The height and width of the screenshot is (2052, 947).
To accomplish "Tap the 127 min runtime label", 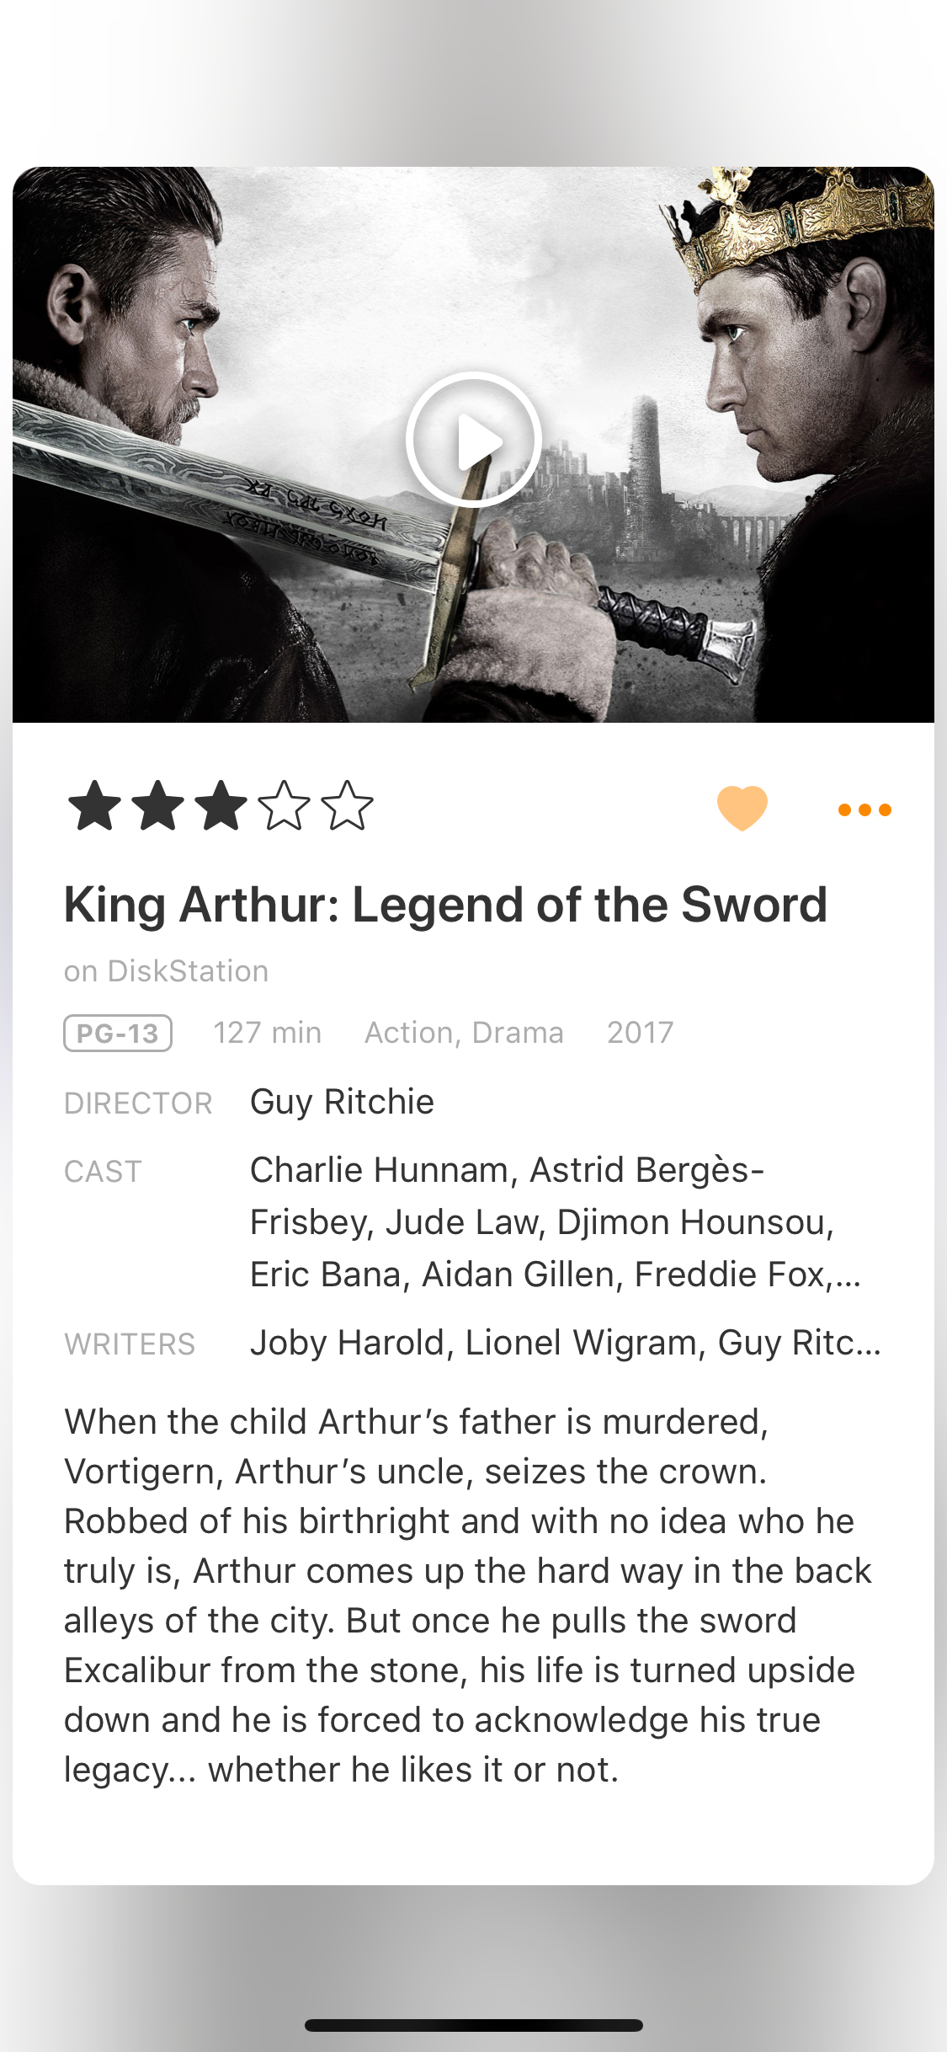I will click(x=267, y=1033).
